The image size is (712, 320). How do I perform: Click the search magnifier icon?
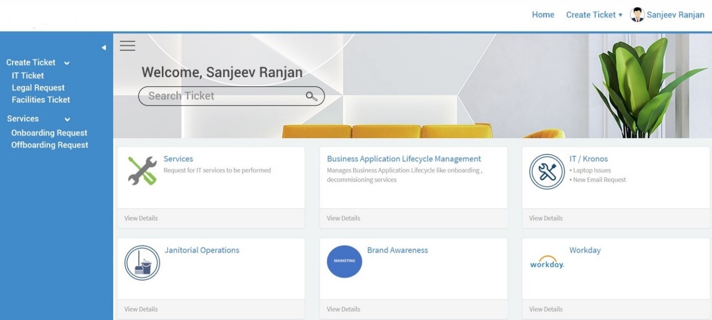(311, 96)
